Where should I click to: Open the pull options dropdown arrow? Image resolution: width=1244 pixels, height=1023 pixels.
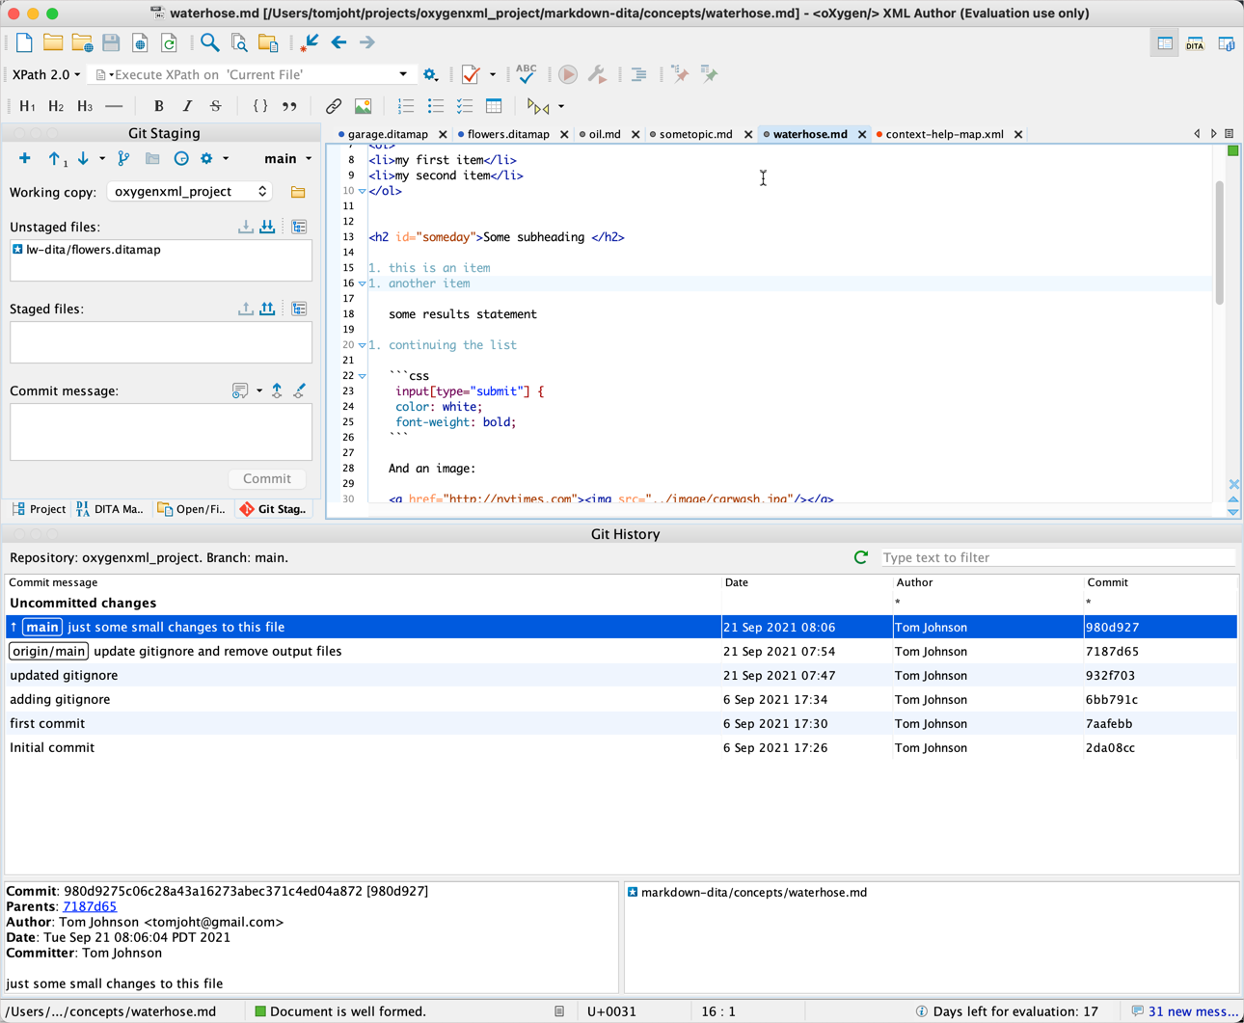click(102, 158)
